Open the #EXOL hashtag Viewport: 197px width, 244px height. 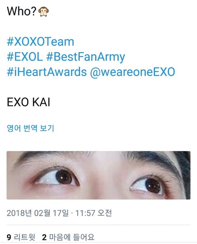pyautogui.click(x=25, y=57)
